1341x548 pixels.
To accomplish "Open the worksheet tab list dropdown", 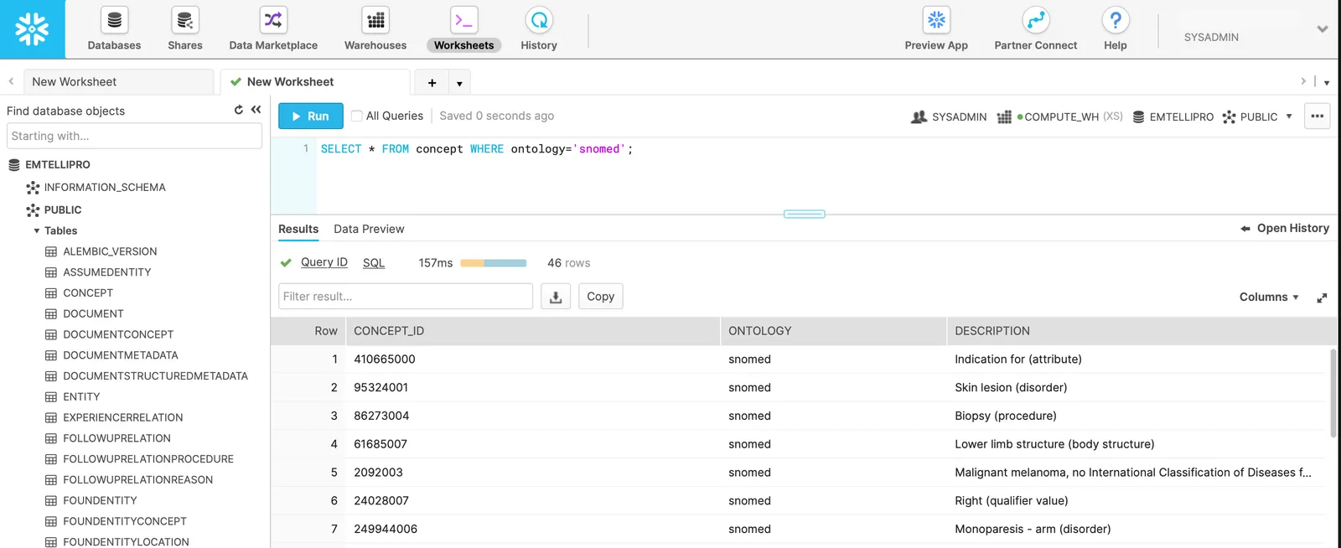I will (x=1327, y=82).
